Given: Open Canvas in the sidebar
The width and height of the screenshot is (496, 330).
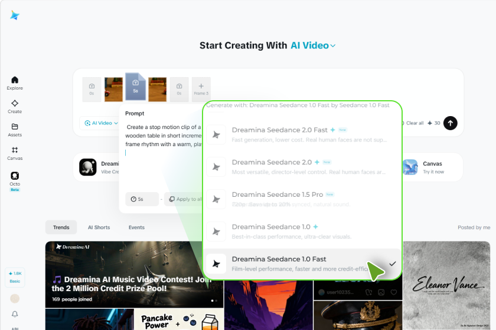Looking at the screenshot, I should pyautogui.click(x=15, y=153).
